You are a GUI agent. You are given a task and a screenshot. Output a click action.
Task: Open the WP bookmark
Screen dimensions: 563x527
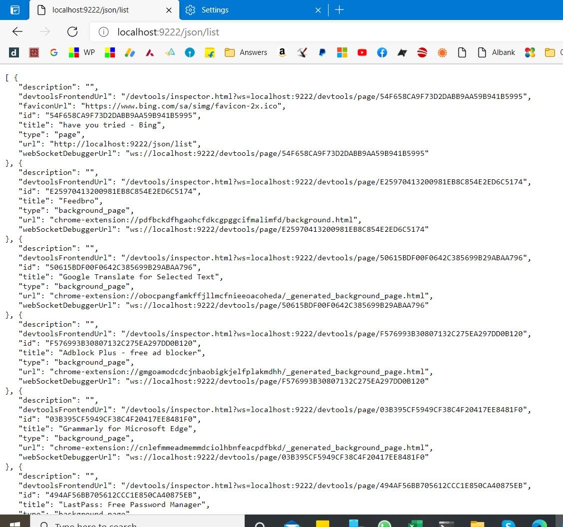(82, 53)
